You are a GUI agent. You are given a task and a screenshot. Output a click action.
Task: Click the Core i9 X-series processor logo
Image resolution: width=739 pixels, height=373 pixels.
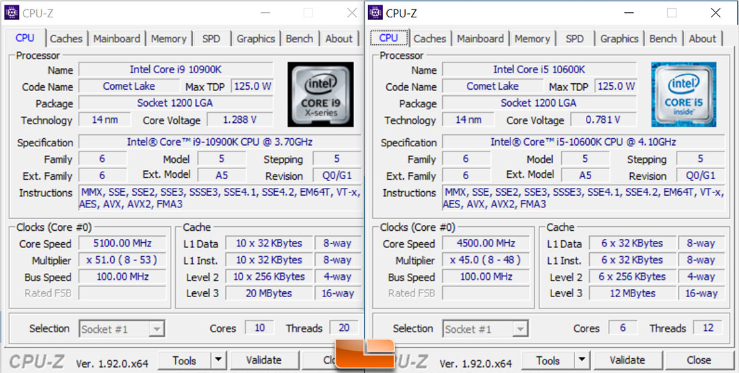[x=320, y=95]
